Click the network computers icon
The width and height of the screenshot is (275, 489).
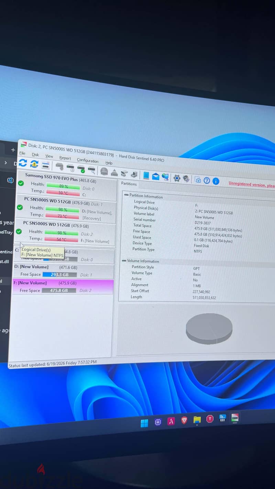(x=165, y=177)
